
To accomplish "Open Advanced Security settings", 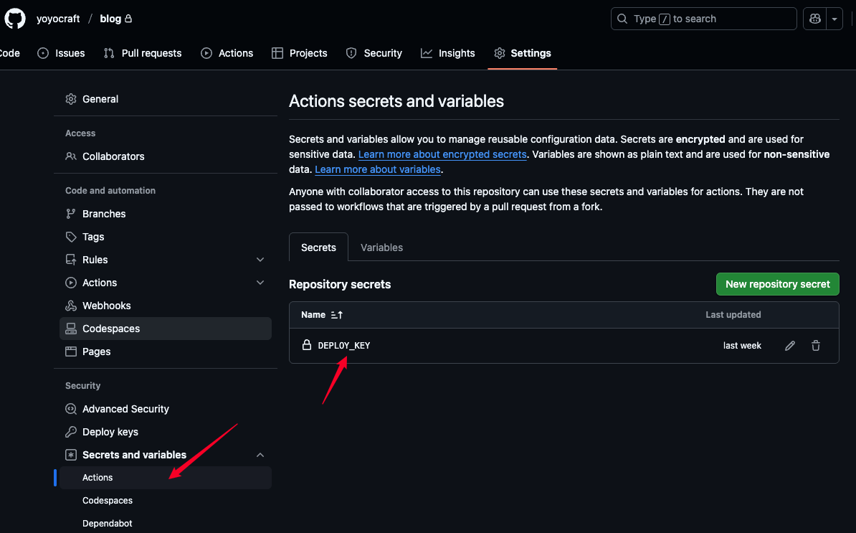I will click(166, 408).
